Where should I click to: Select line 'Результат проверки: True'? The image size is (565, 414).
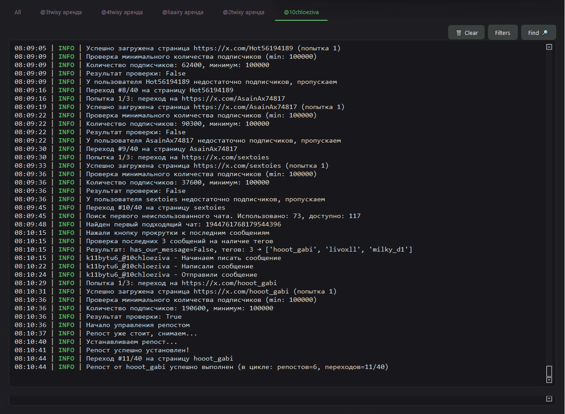98,316
